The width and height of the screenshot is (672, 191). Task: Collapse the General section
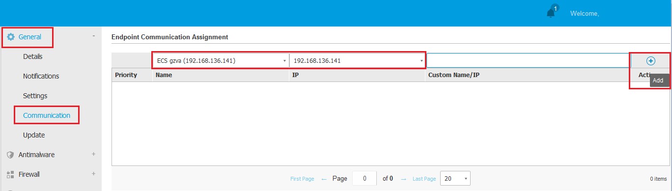point(93,36)
